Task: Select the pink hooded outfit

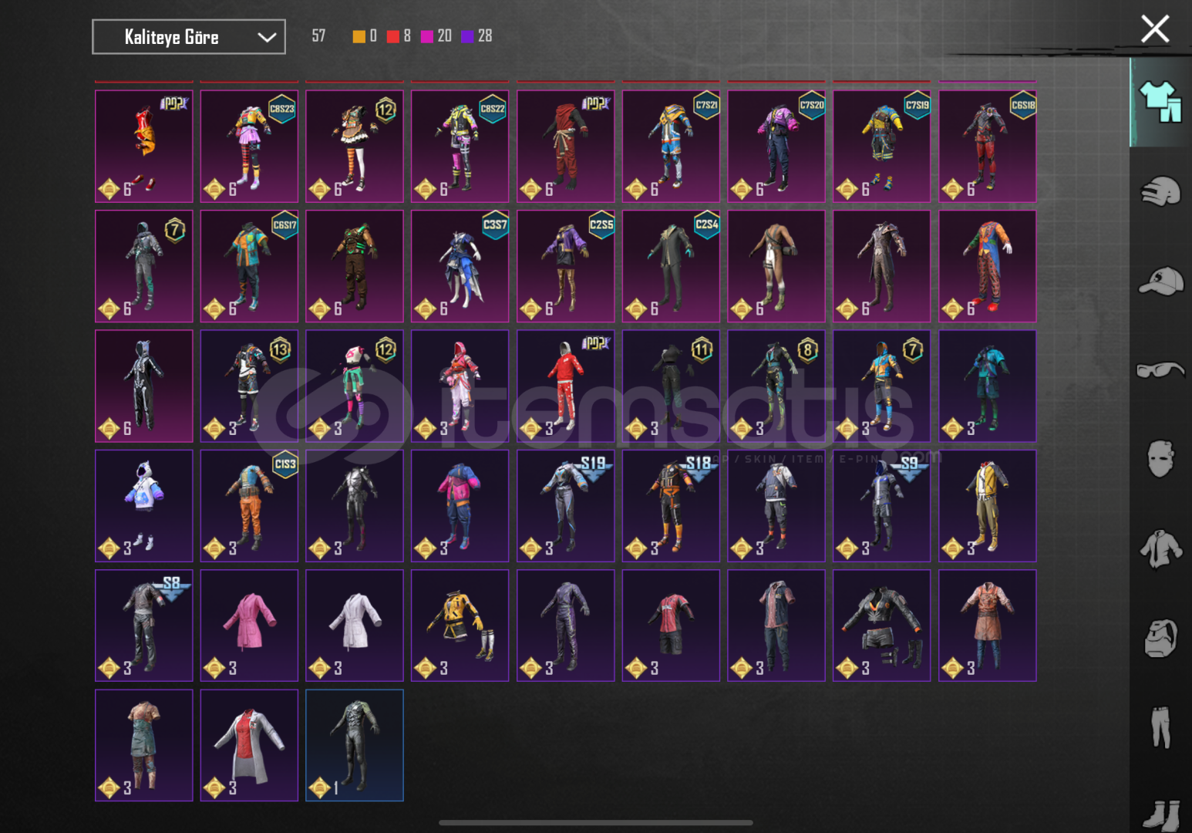Action: [x=460, y=386]
